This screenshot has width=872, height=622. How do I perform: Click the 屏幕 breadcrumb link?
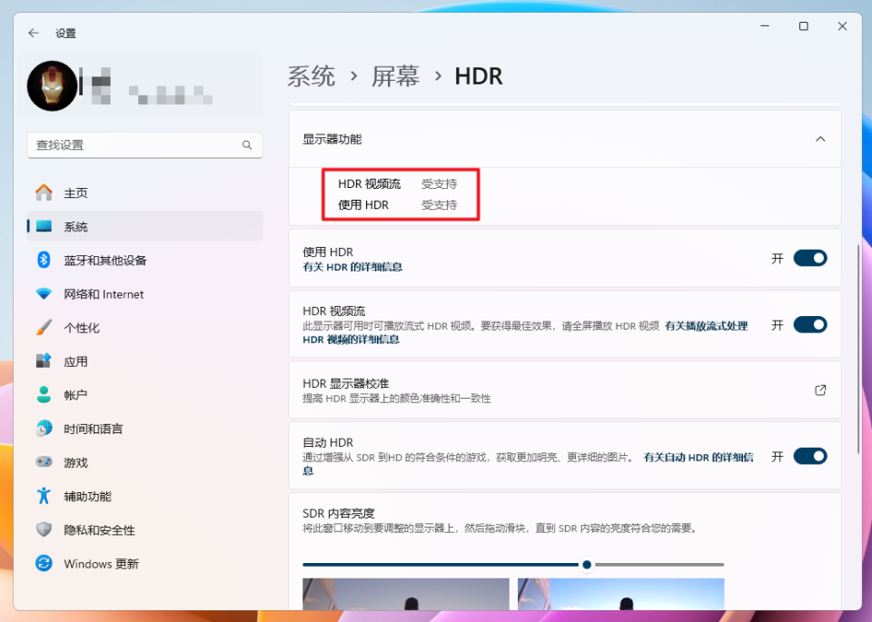click(395, 76)
